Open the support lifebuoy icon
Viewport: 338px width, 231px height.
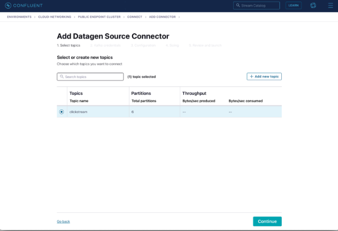[313, 5]
